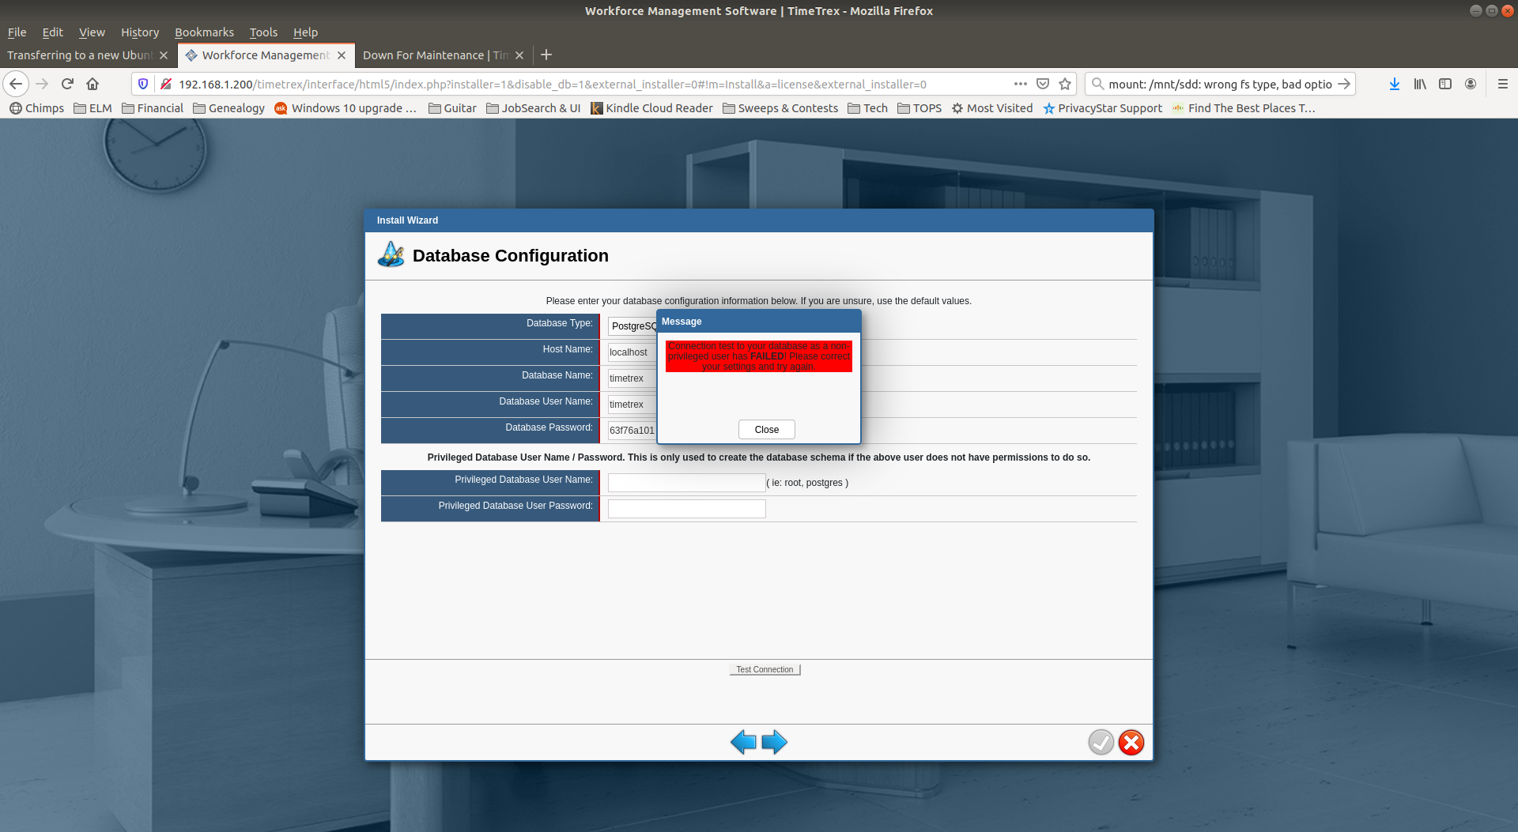1518x832 pixels.
Task: Open the Edit menu
Action: pyautogui.click(x=52, y=32)
